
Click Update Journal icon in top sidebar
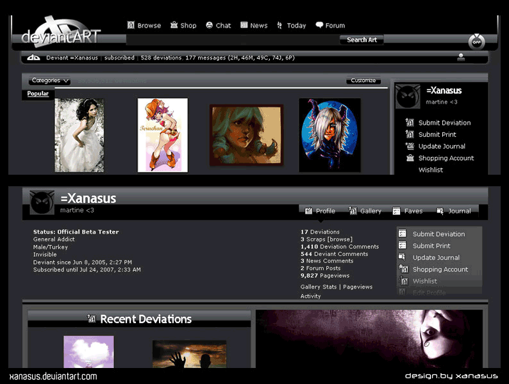coord(410,146)
